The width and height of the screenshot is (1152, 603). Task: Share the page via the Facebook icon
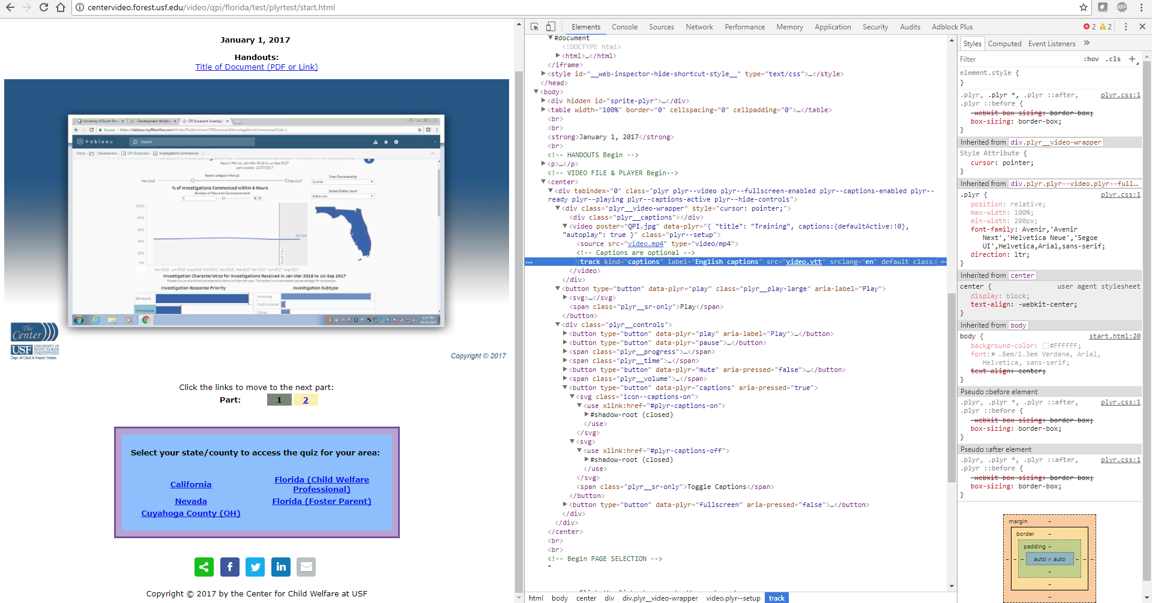point(229,566)
